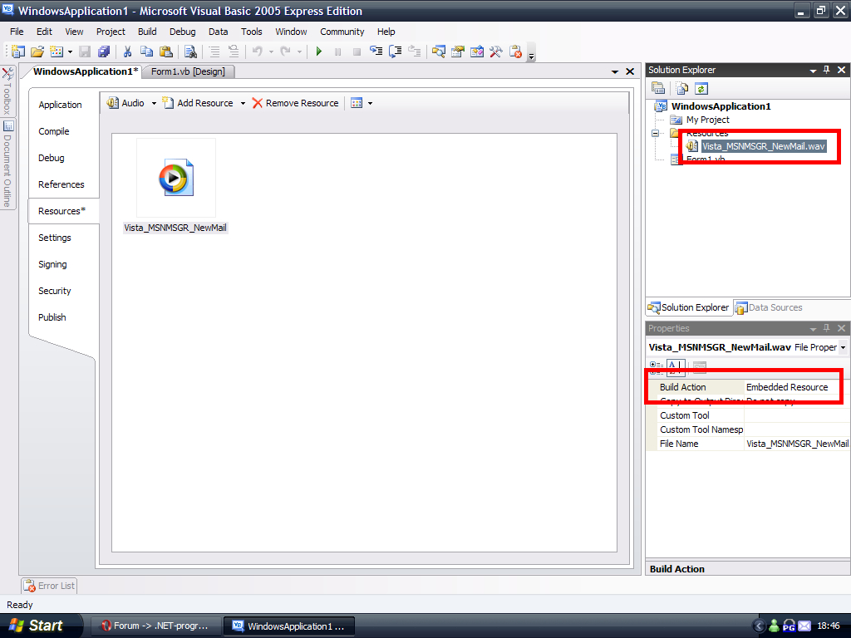
Task: Open the Application settings page
Action: click(60, 105)
